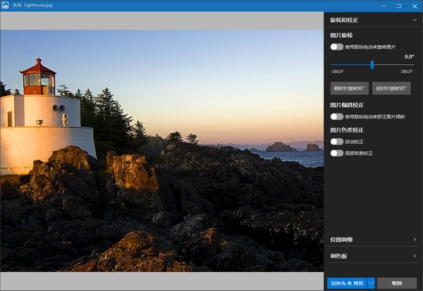Image resolution: width=423 pixels, height=291 pixels.
Task: Toggle 自动校正 color correction
Action: [337, 142]
